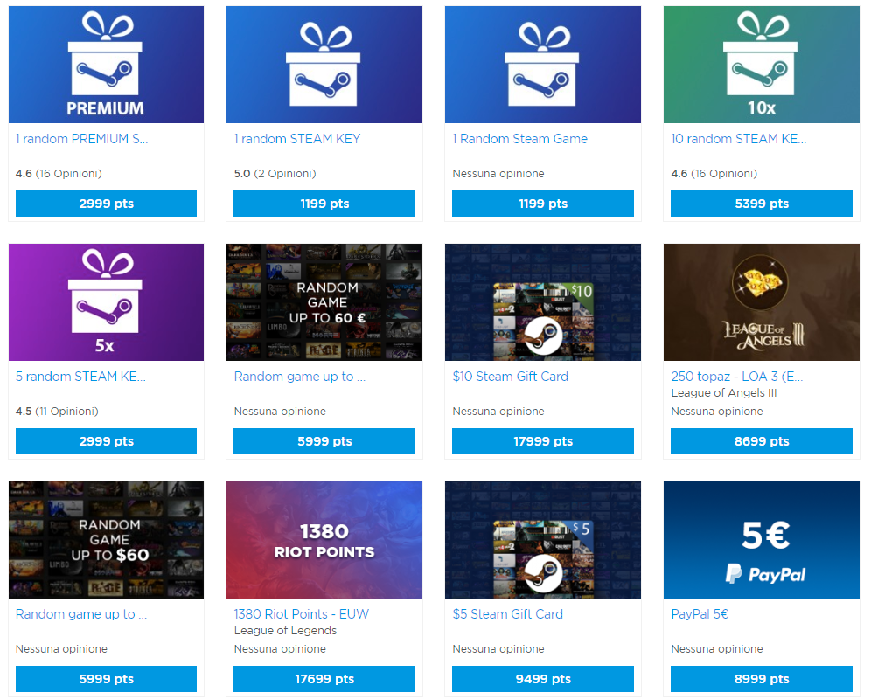Open the '10 random STEAM KE...' title link
The image size is (871, 699).
pos(738,139)
